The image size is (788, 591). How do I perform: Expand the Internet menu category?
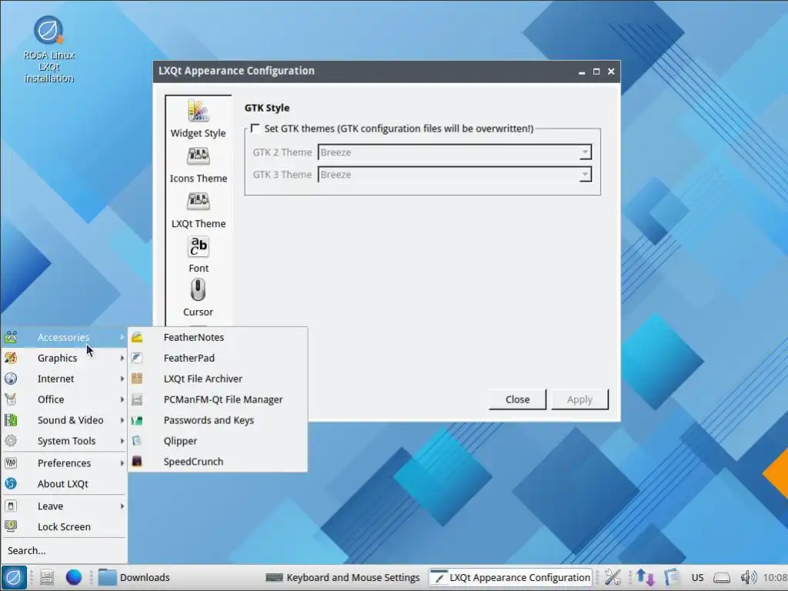[x=64, y=379]
